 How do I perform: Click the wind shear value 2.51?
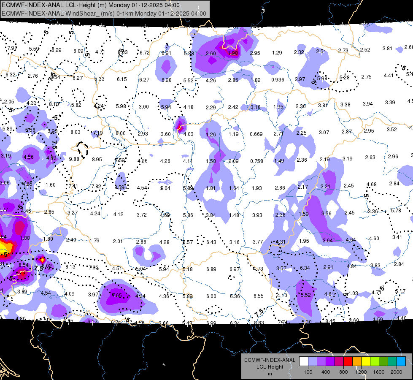click(x=321, y=51)
